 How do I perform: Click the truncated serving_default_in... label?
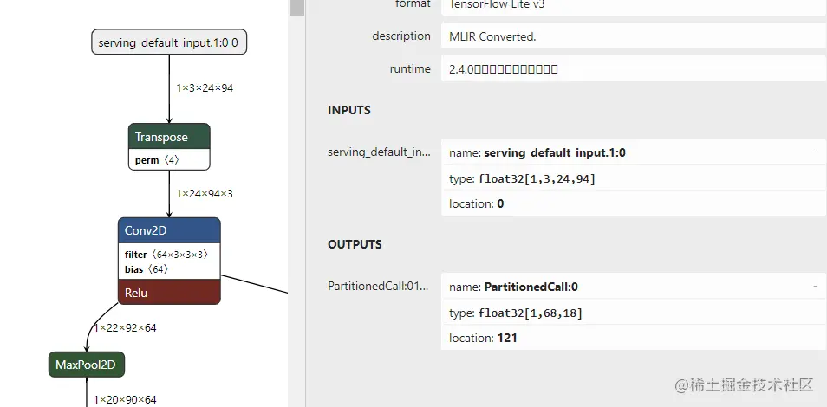click(379, 152)
